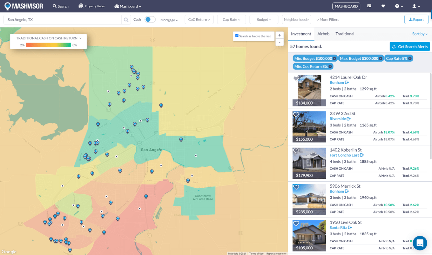The height and width of the screenshot is (255, 432).
Task: Open the Property Finder tool
Action: 91,6
